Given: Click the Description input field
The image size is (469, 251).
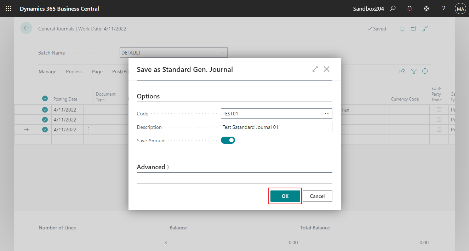Looking at the screenshot, I should (x=276, y=127).
